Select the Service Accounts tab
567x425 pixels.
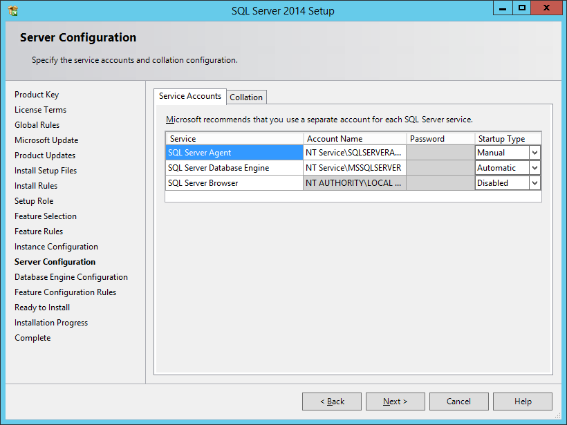[190, 96]
